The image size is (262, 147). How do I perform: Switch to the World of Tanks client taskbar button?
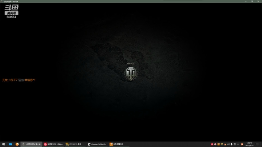31,144
